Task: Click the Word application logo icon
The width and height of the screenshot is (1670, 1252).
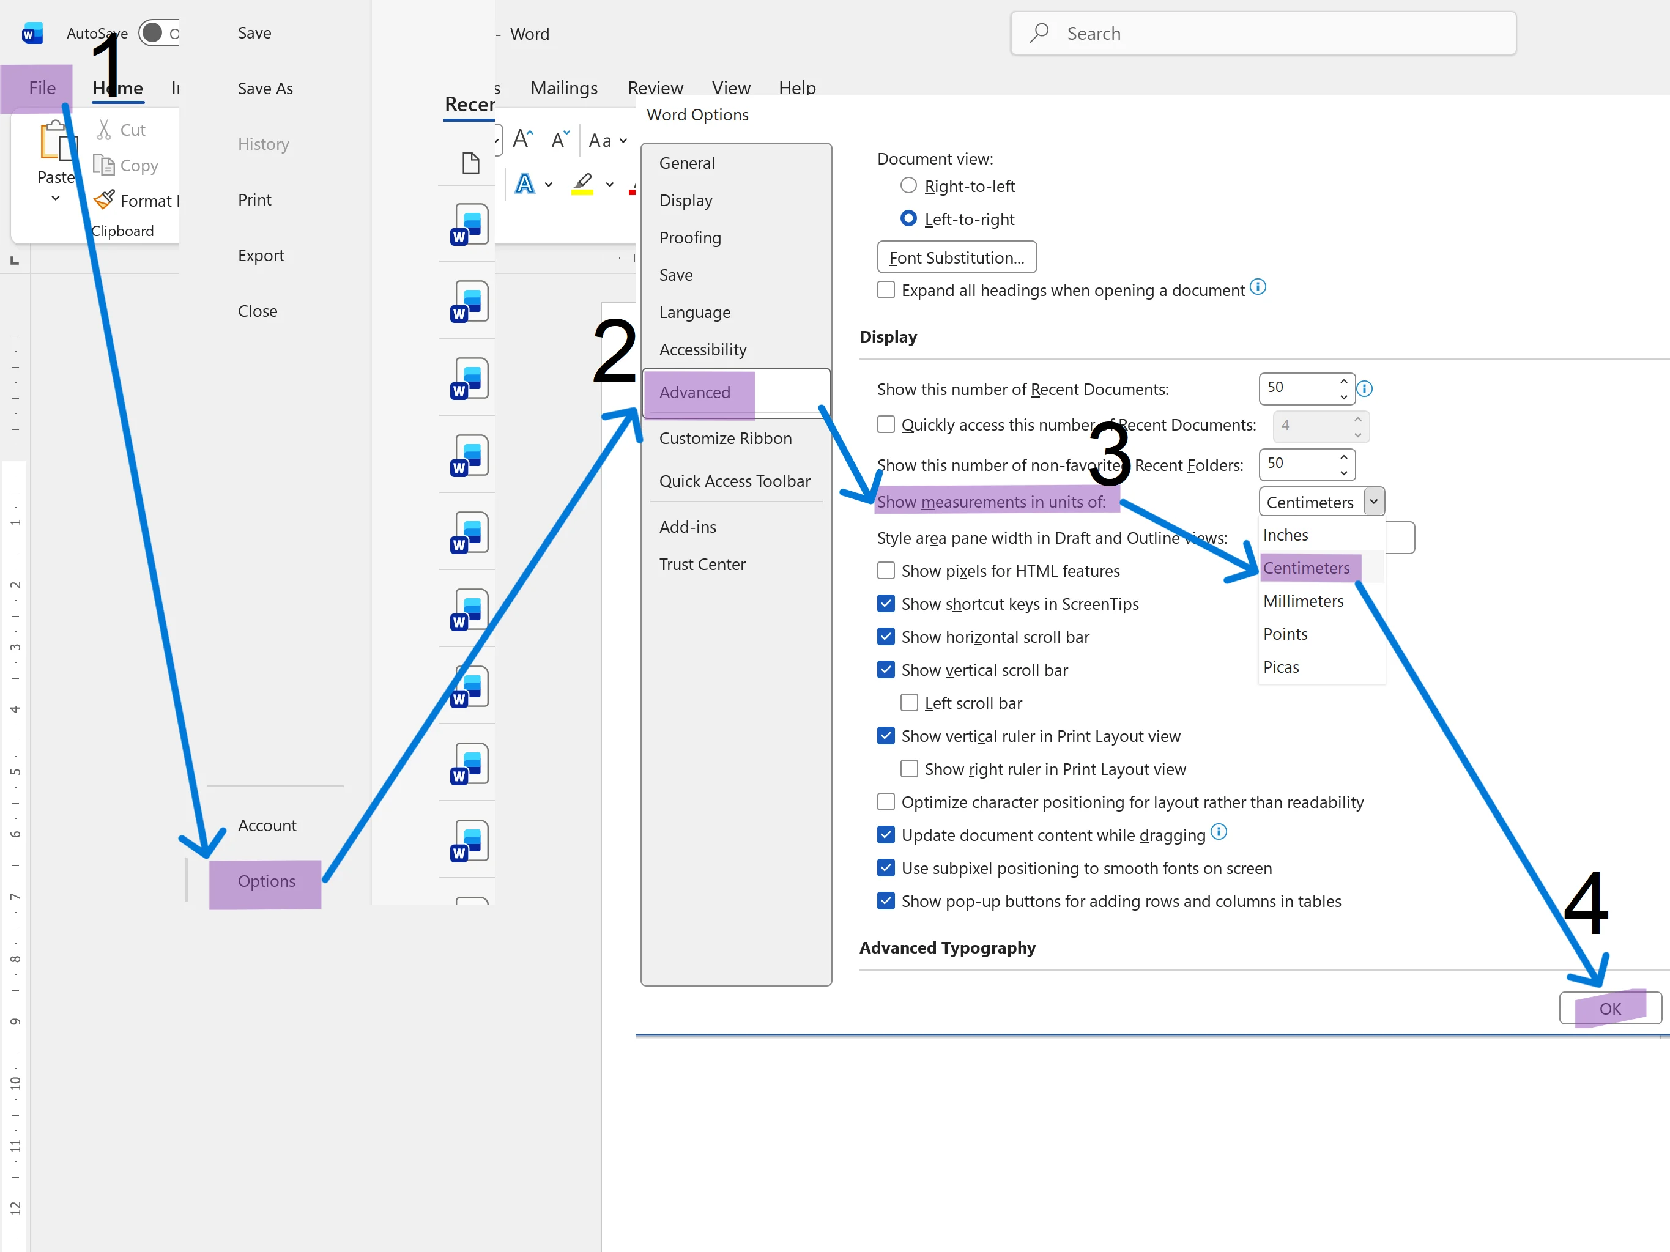Action: point(32,34)
